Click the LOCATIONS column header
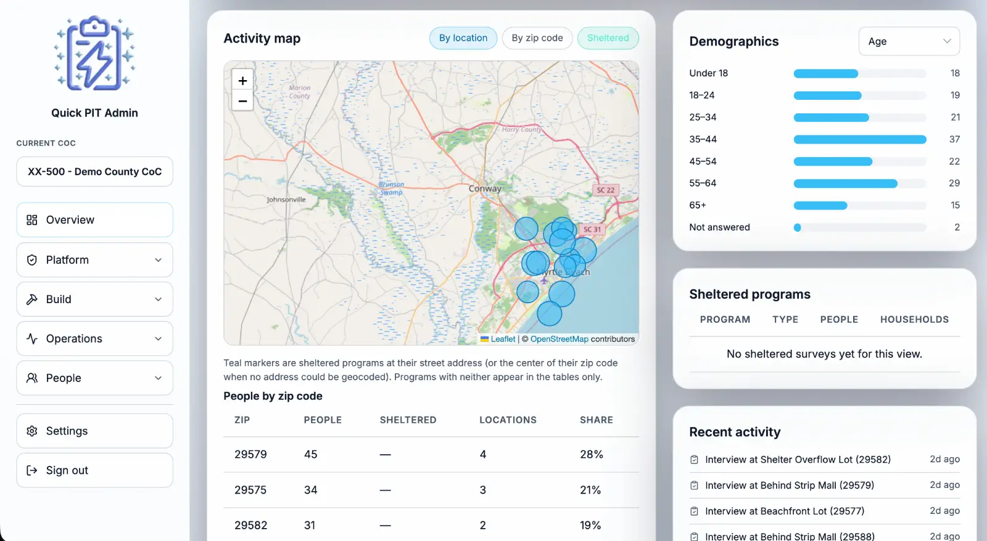Screen dimensions: 987x541 pyautogui.click(x=508, y=420)
